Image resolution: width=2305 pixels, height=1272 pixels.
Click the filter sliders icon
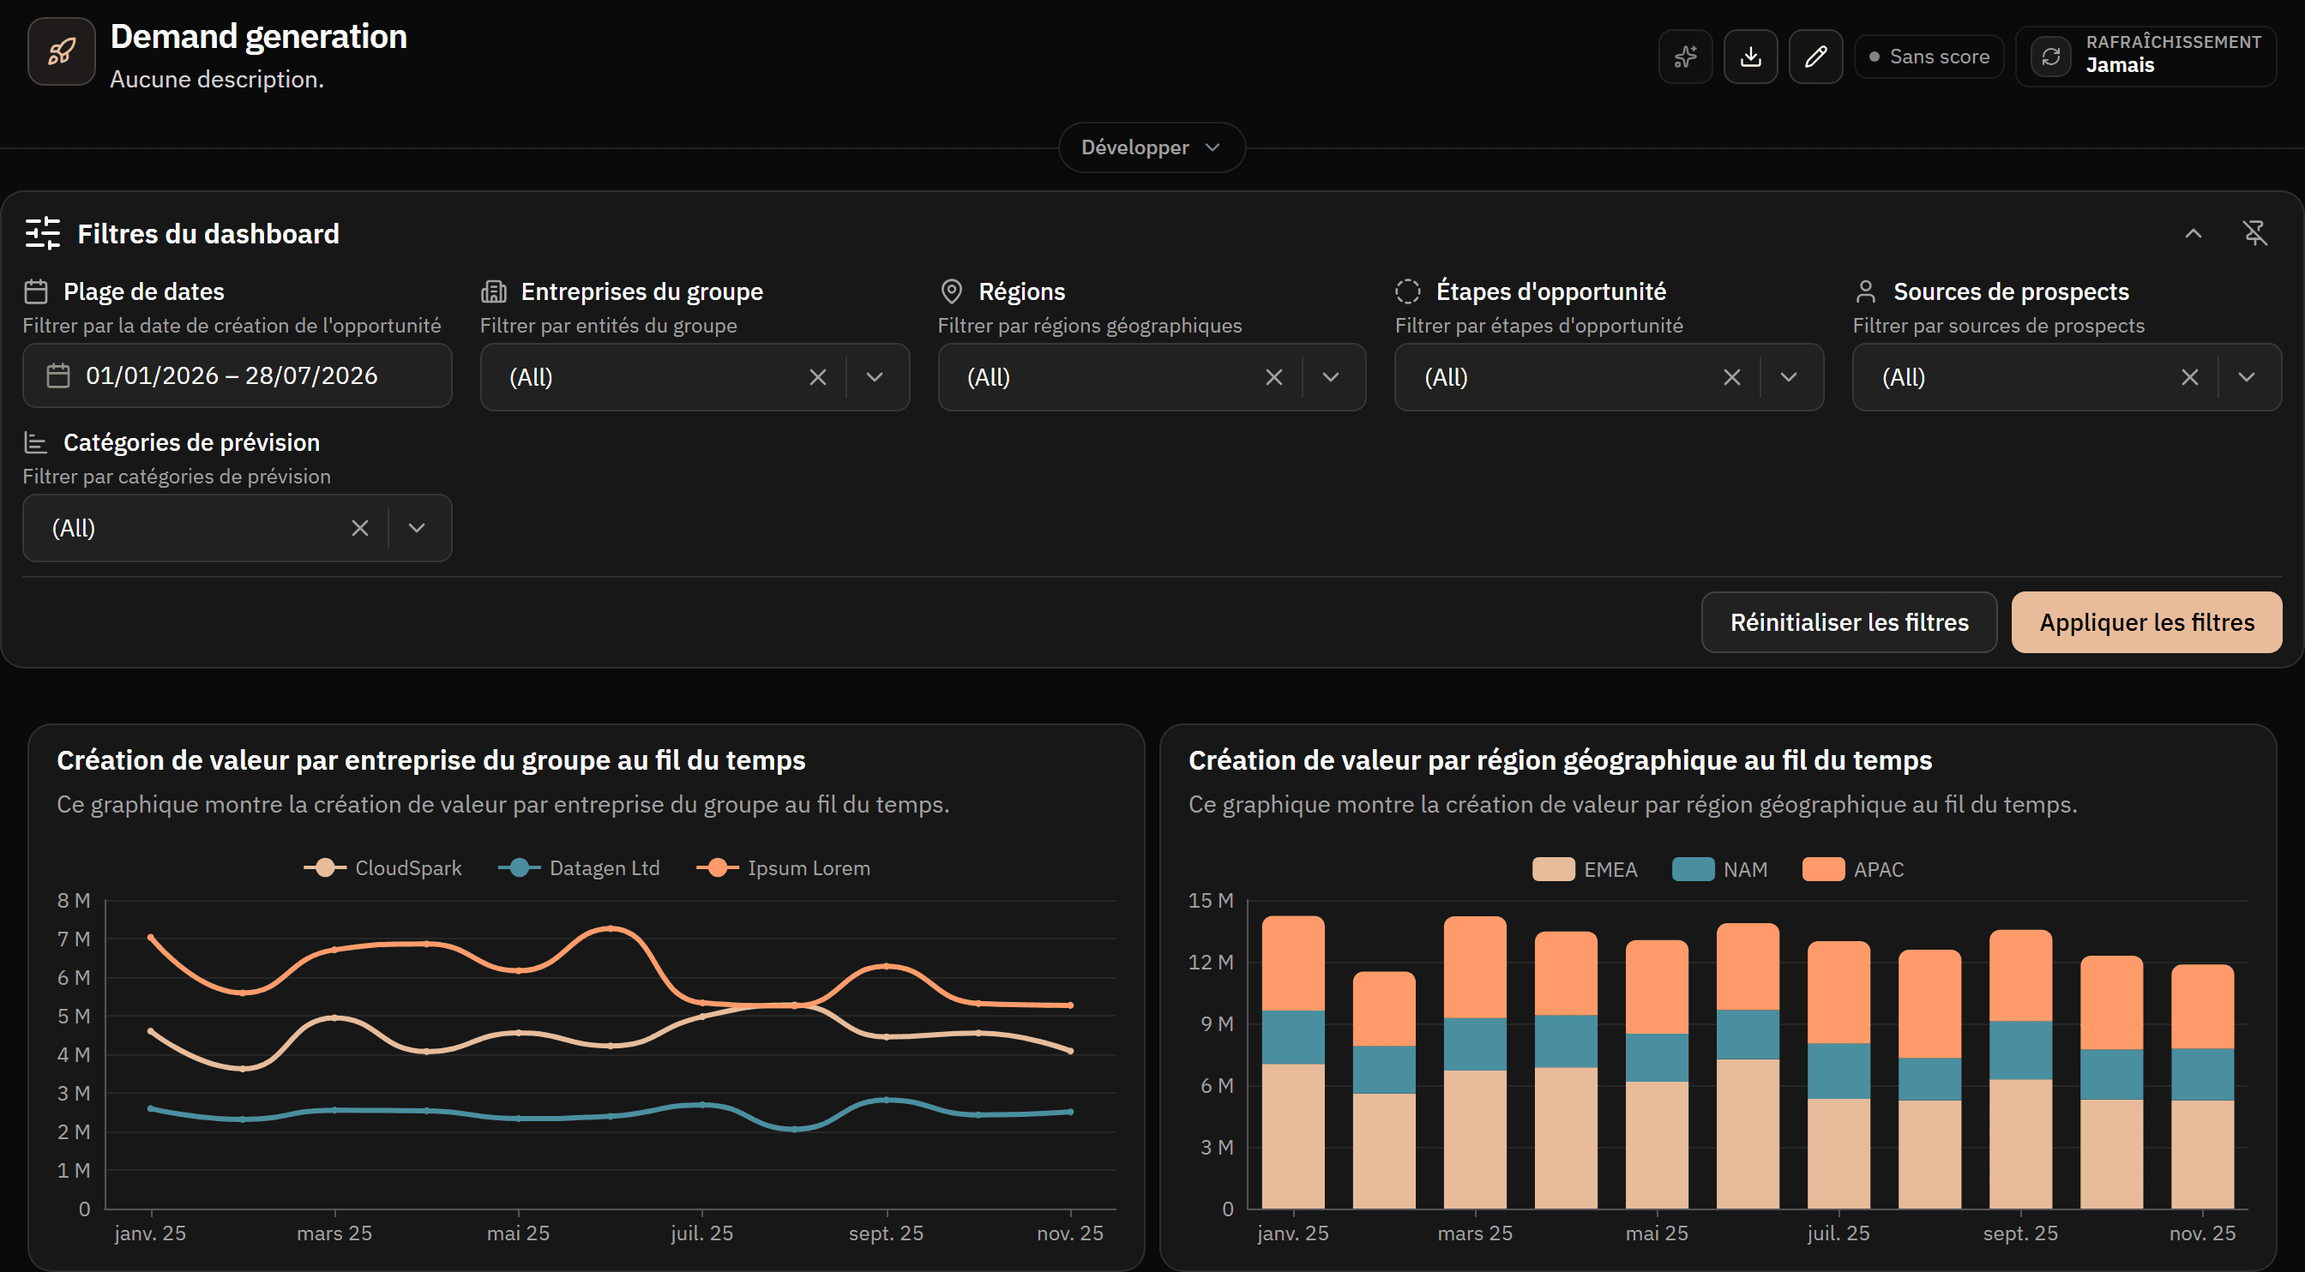point(42,233)
